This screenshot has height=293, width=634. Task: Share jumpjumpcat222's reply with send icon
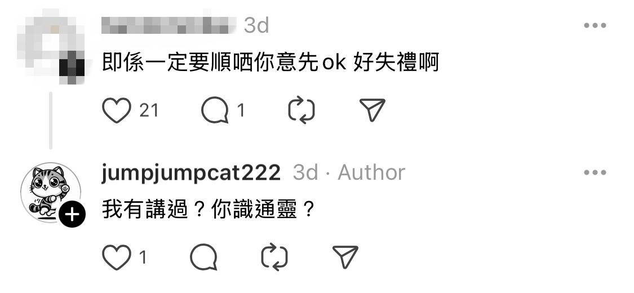[x=345, y=257]
